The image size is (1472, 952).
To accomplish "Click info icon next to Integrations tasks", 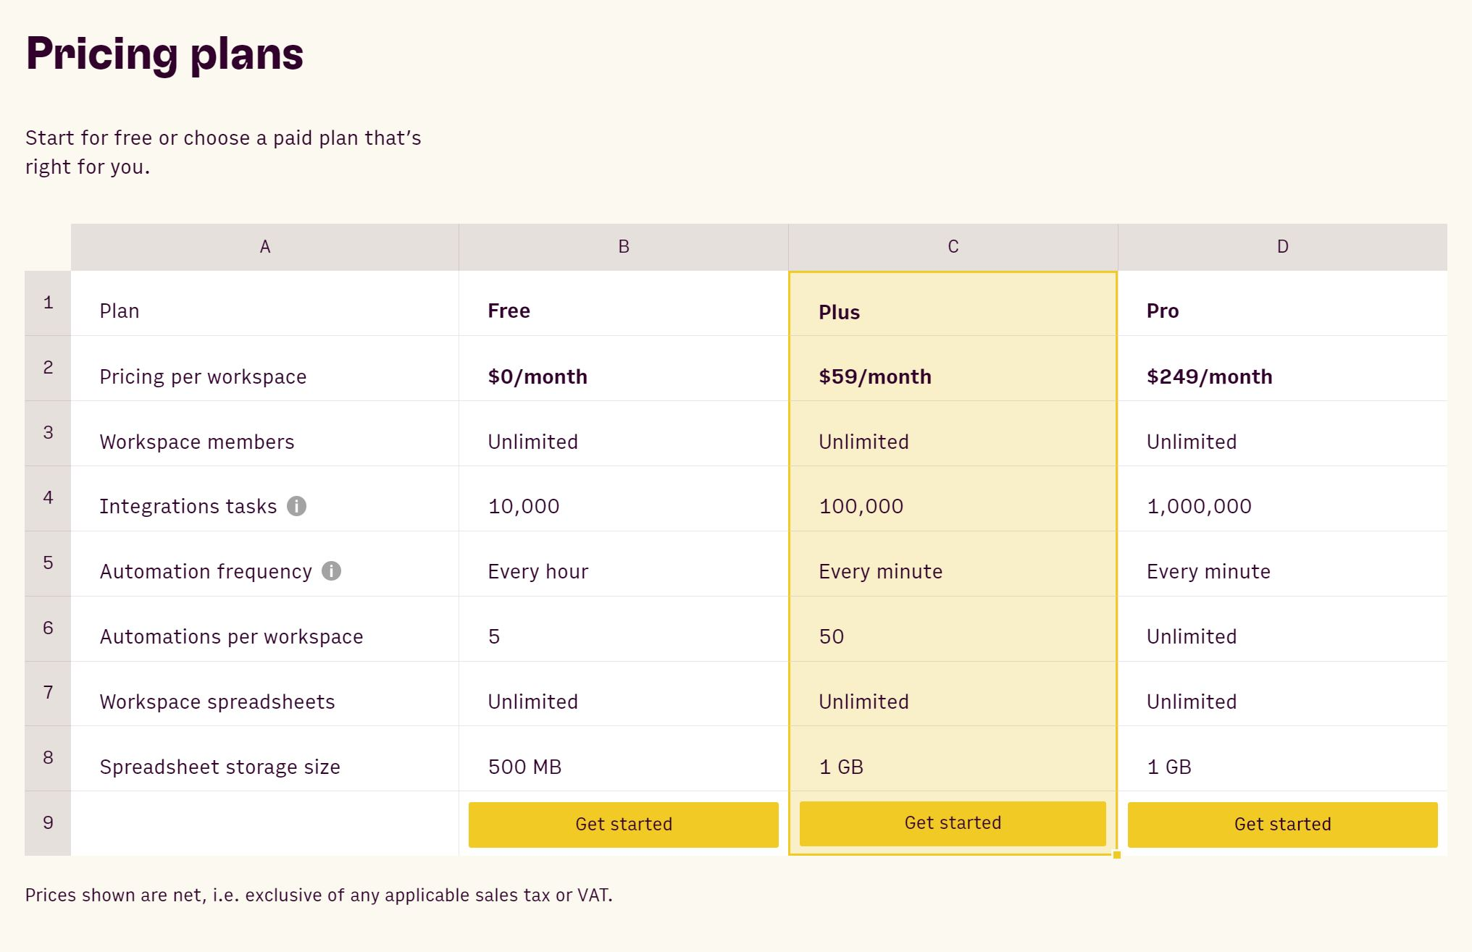I will (296, 506).
